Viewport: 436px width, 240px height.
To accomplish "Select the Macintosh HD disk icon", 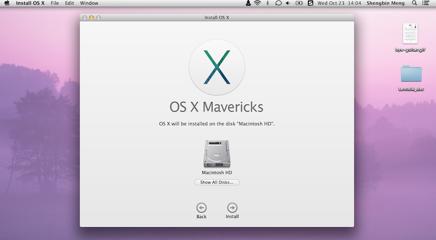I will coord(217,154).
